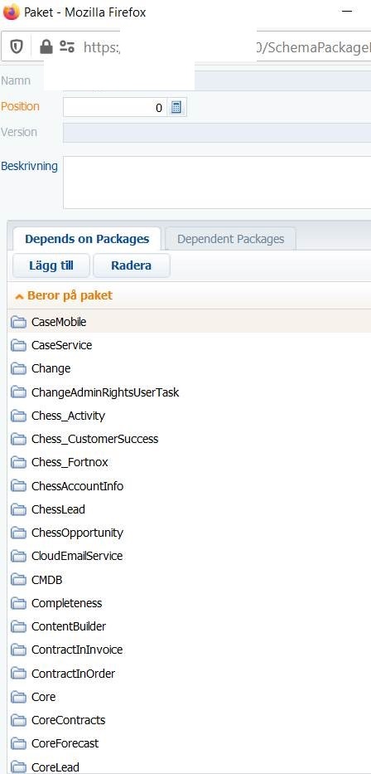Image resolution: width=371 pixels, height=774 pixels.
Task: Click the folder icon next to CMDB
Action: pyautogui.click(x=18, y=580)
